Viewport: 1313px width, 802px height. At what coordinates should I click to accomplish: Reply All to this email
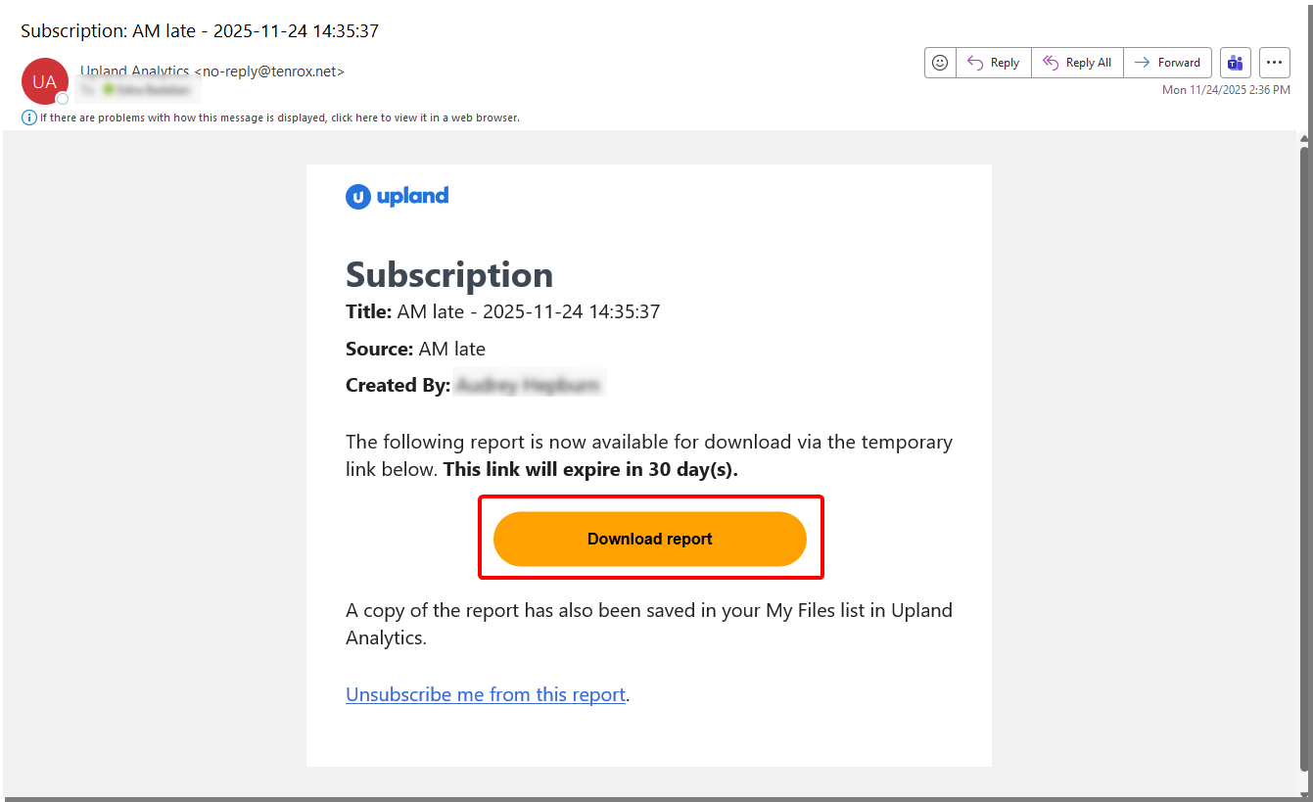[1077, 63]
